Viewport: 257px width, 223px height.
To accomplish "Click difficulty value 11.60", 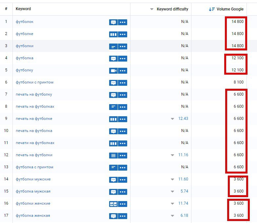I will 183,179.
